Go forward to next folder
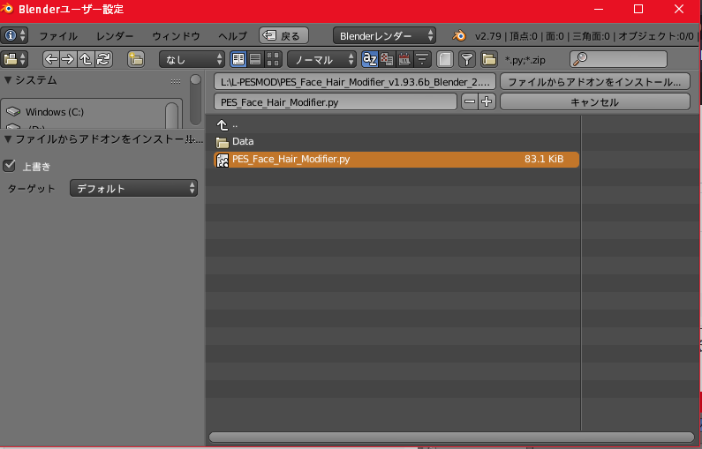Viewport: 702px width, 449px height. 68,59
